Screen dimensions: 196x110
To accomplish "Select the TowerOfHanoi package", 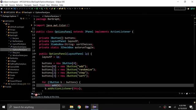I will point(16,81).
